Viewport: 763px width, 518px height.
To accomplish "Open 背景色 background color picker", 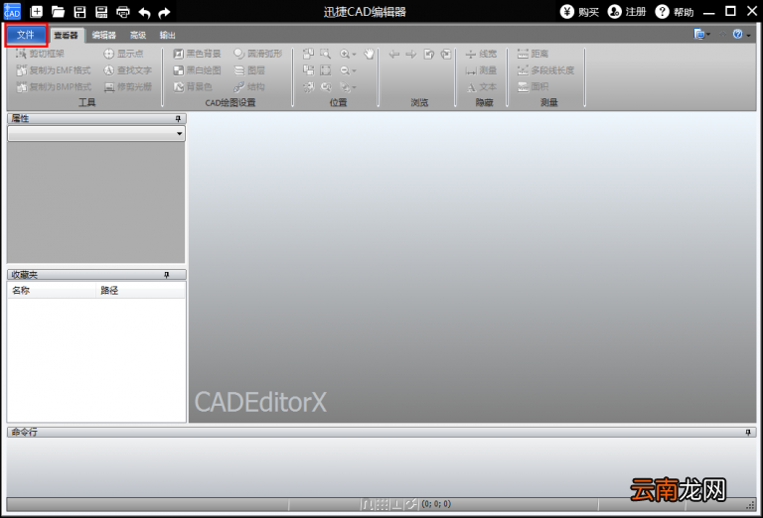I will (193, 87).
